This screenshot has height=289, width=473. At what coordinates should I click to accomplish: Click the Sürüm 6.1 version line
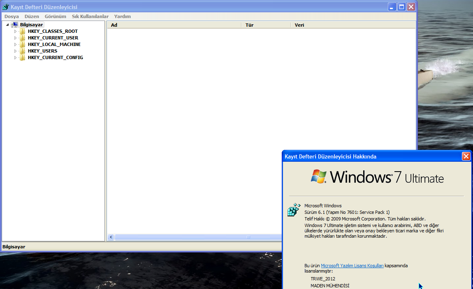point(347,212)
